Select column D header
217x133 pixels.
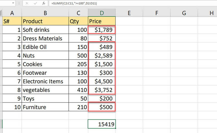point(102,13)
